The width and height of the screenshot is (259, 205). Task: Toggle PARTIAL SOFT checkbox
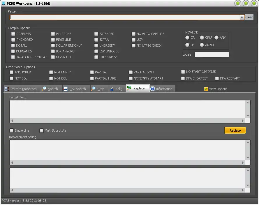click(131, 72)
